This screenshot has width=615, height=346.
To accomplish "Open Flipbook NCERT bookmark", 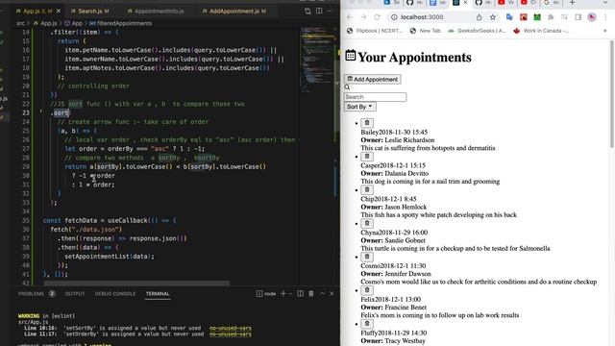I will 374,31.
